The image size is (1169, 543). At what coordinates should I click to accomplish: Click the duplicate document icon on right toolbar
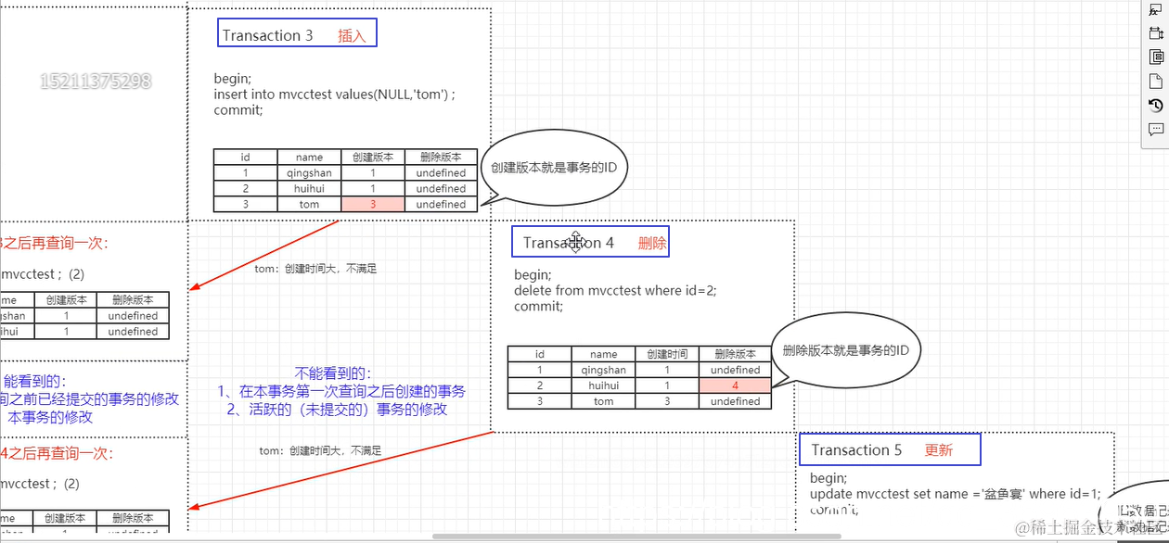(1156, 56)
